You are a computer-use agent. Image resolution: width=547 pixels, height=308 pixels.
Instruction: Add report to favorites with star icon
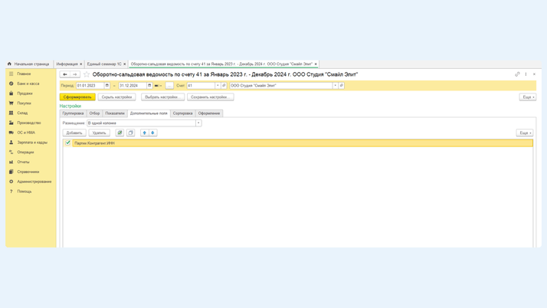pyautogui.click(x=87, y=74)
